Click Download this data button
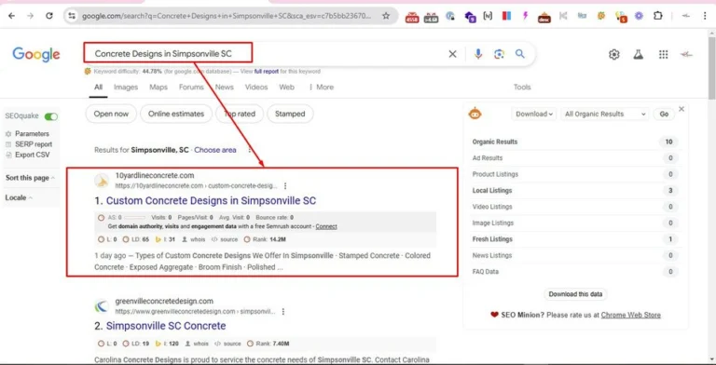This screenshot has width=716, height=365. (x=575, y=294)
